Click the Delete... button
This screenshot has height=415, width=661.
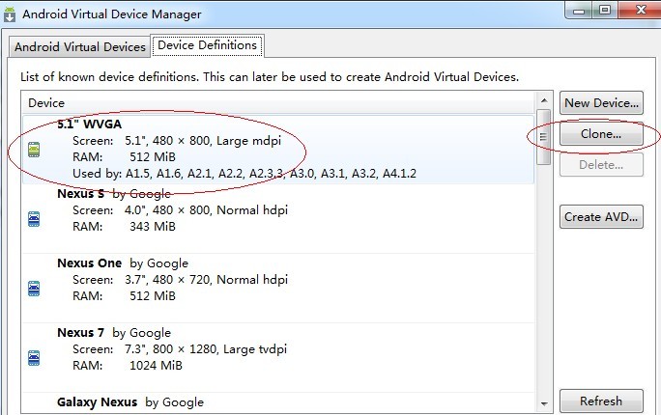click(601, 165)
